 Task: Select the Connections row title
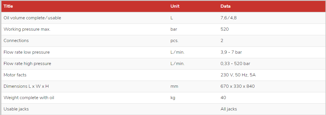[x=16, y=41]
